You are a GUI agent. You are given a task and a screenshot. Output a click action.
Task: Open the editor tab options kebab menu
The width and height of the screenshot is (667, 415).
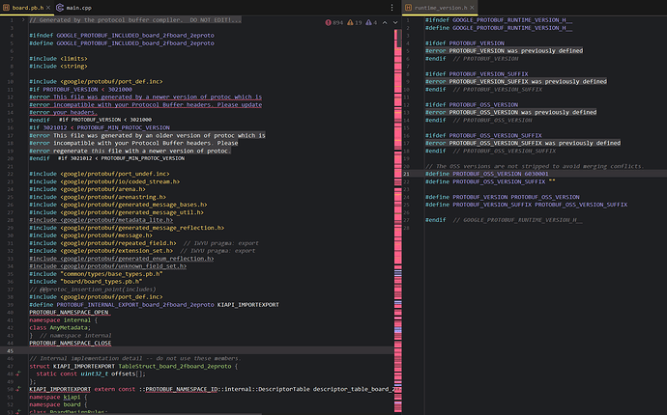click(x=391, y=8)
